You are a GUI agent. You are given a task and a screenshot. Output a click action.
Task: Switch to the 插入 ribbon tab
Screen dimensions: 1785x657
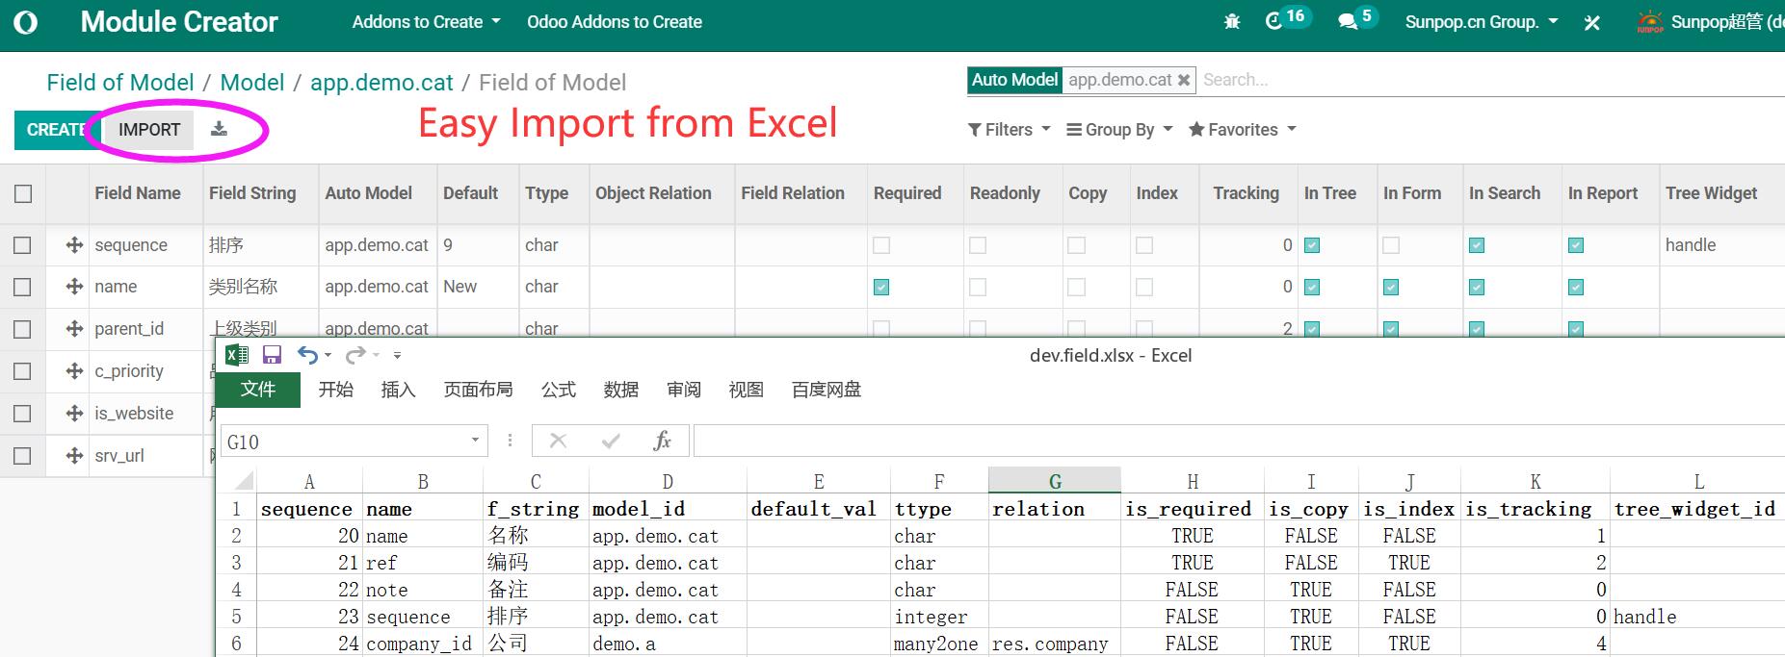[398, 390]
